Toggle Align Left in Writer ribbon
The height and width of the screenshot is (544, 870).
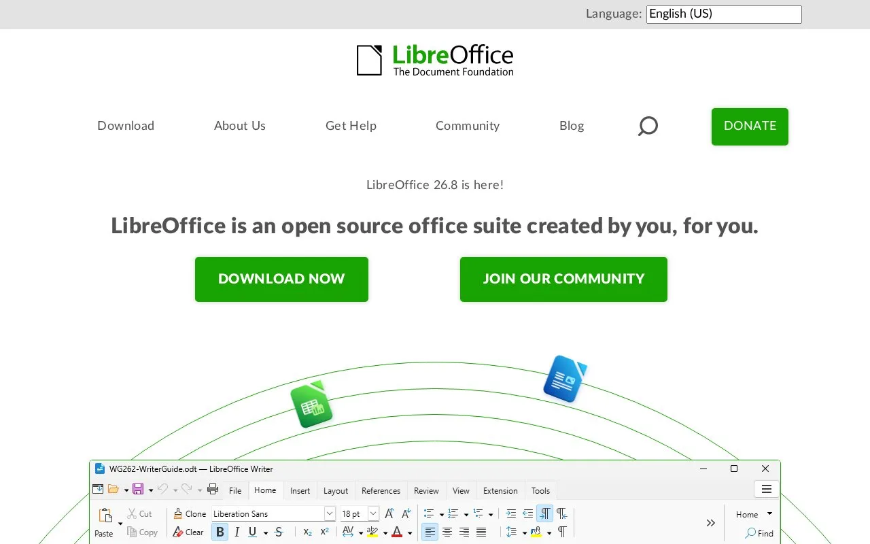(430, 532)
